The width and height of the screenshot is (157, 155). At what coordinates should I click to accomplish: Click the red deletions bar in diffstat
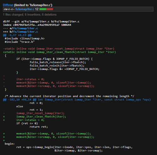pos(50,9)
